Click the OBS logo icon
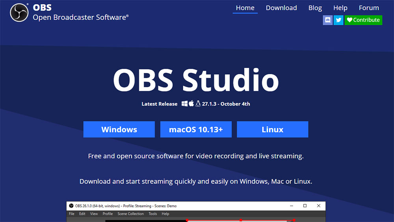The width and height of the screenshot is (394, 222). [19, 13]
